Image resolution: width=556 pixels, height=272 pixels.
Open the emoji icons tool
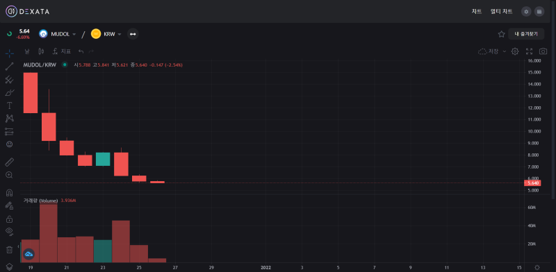coord(10,144)
